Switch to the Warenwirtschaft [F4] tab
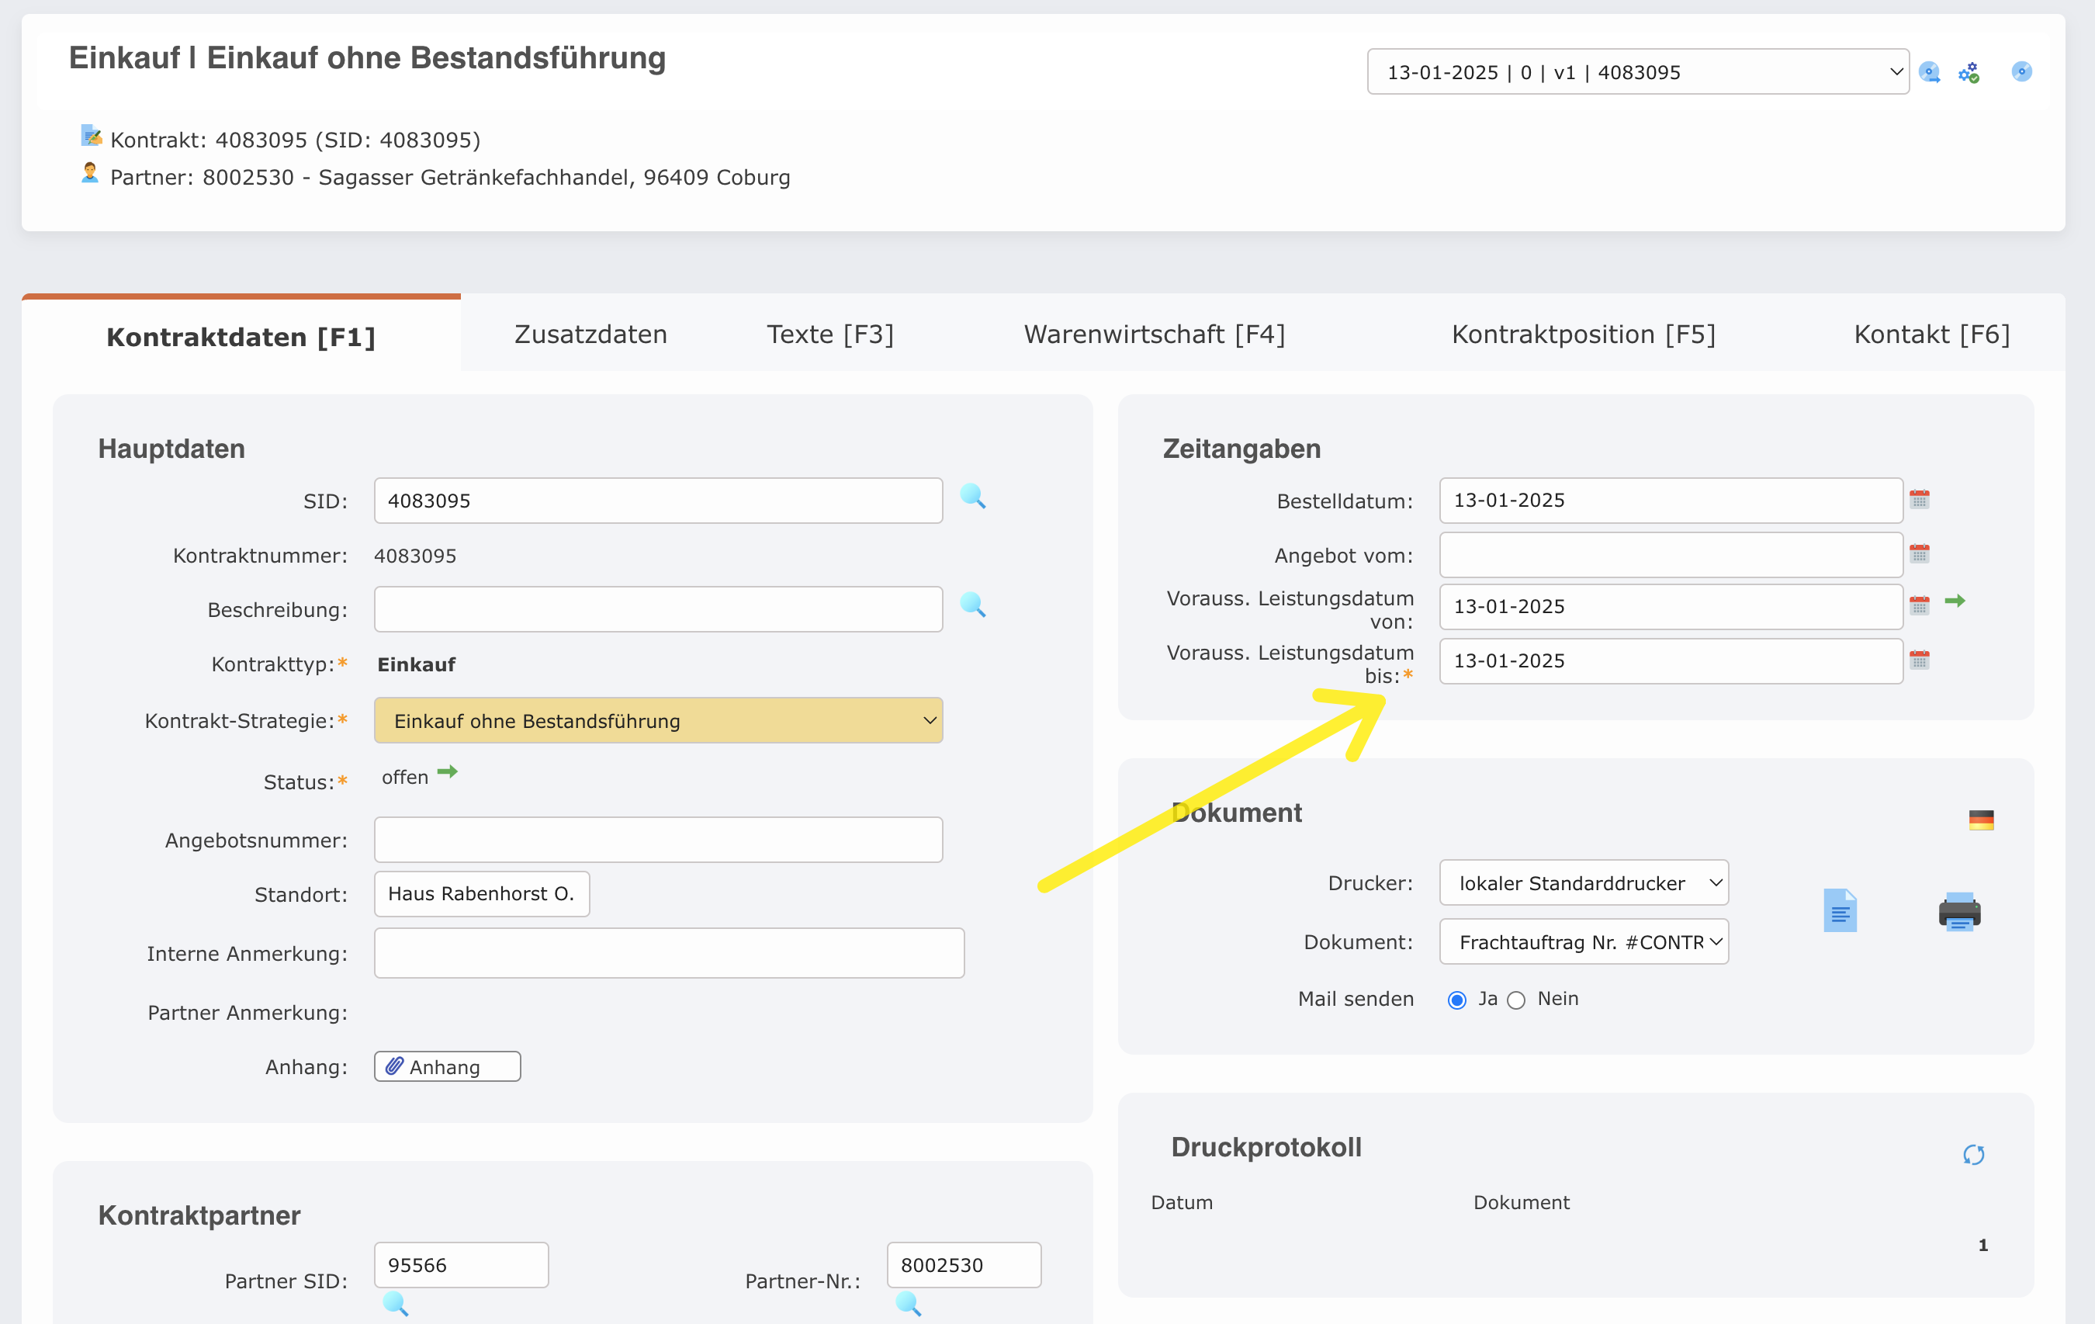The image size is (2095, 1324). coord(1155,334)
